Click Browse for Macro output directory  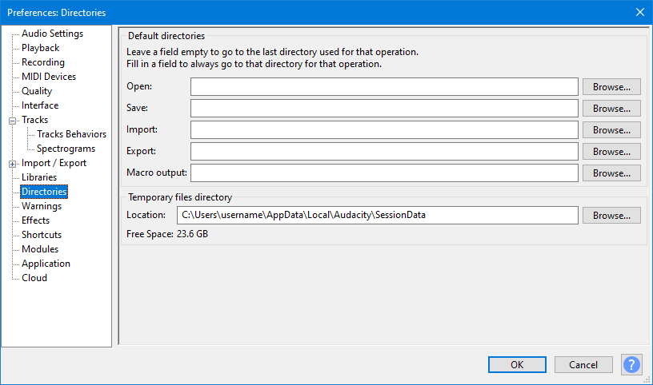[611, 173]
